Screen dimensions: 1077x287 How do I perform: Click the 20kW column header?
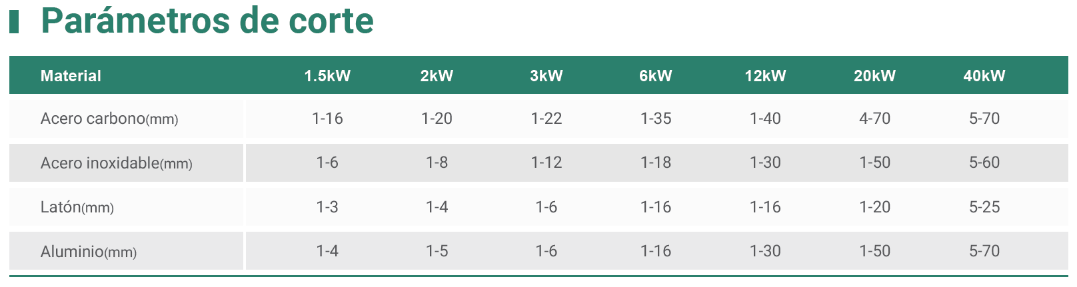coord(875,76)
